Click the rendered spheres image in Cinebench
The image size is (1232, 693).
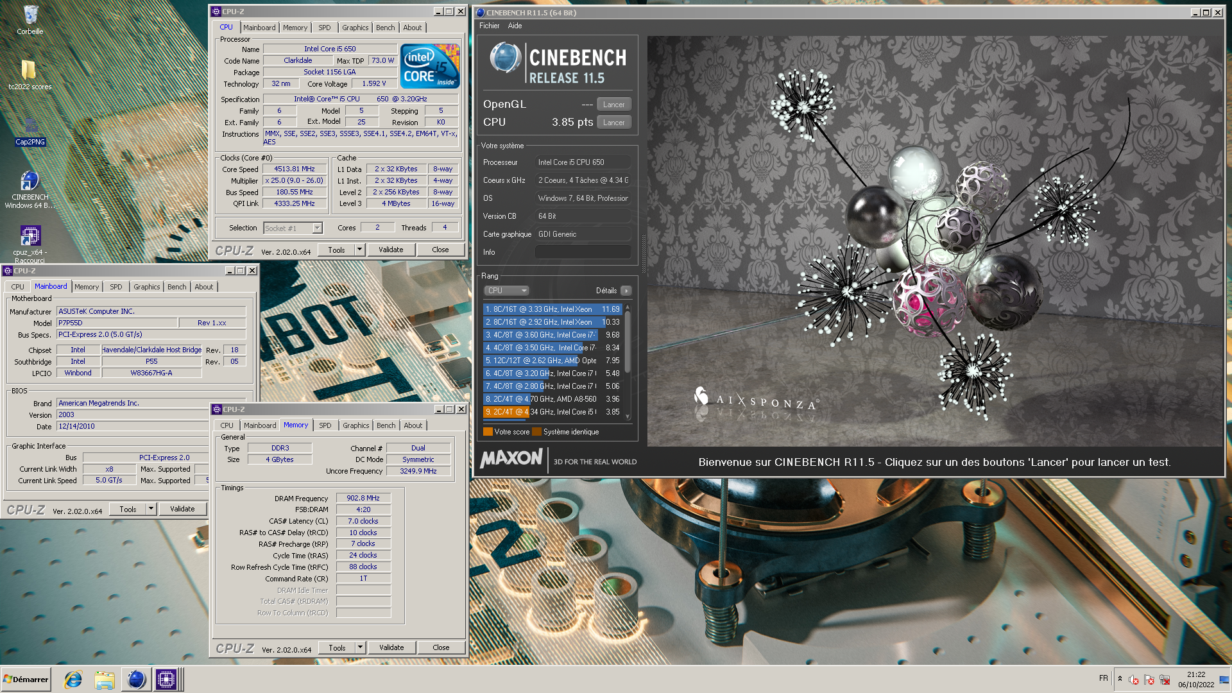(935, 241)
